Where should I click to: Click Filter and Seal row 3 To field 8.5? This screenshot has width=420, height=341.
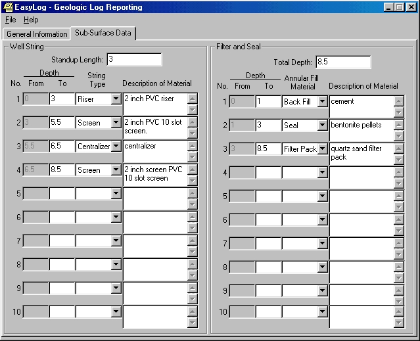click(x=269, y=148)
